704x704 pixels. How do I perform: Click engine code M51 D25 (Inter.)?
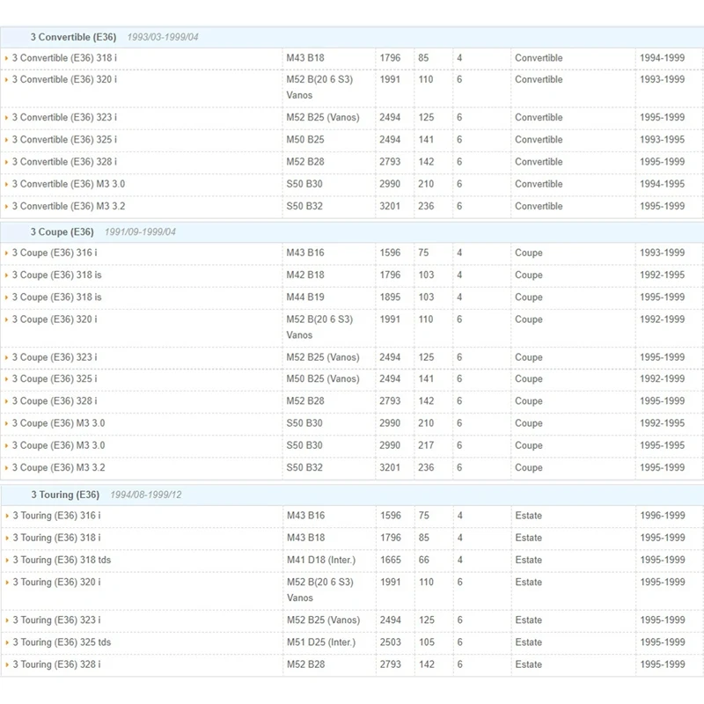click(x=321, y=642)
